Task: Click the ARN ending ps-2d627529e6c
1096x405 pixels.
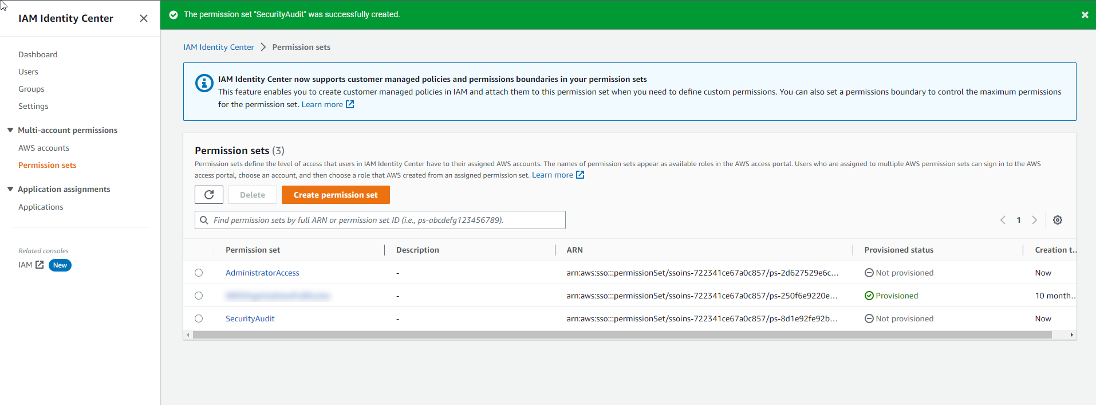Action: coord(703,273)
